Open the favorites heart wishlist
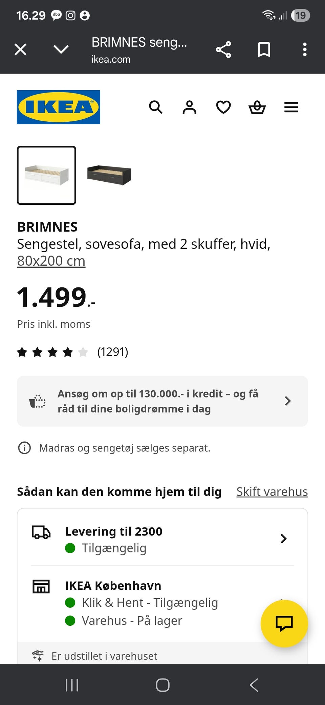The image size is (325, 705). click(x=223, y=107)
